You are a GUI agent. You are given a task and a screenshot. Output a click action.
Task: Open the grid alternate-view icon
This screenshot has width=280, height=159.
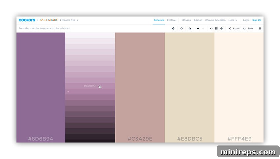[x=216, y=28]
